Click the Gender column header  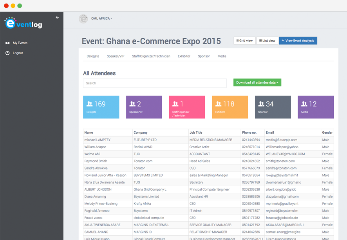tap(327, 133)
